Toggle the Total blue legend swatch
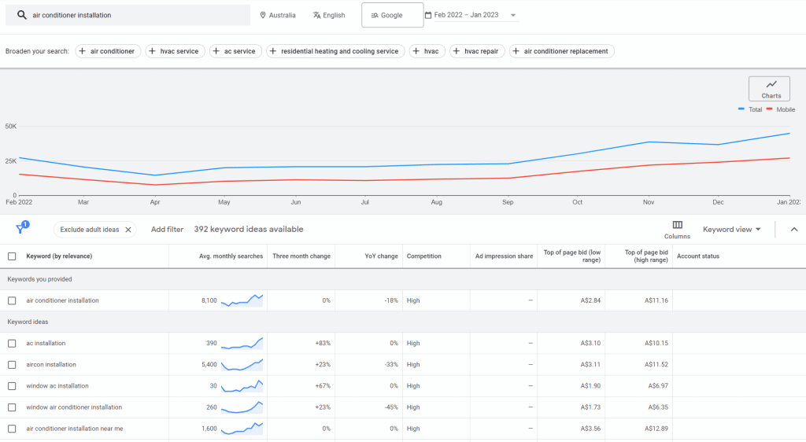Screen dimensions: 806x442 point(741,109)
